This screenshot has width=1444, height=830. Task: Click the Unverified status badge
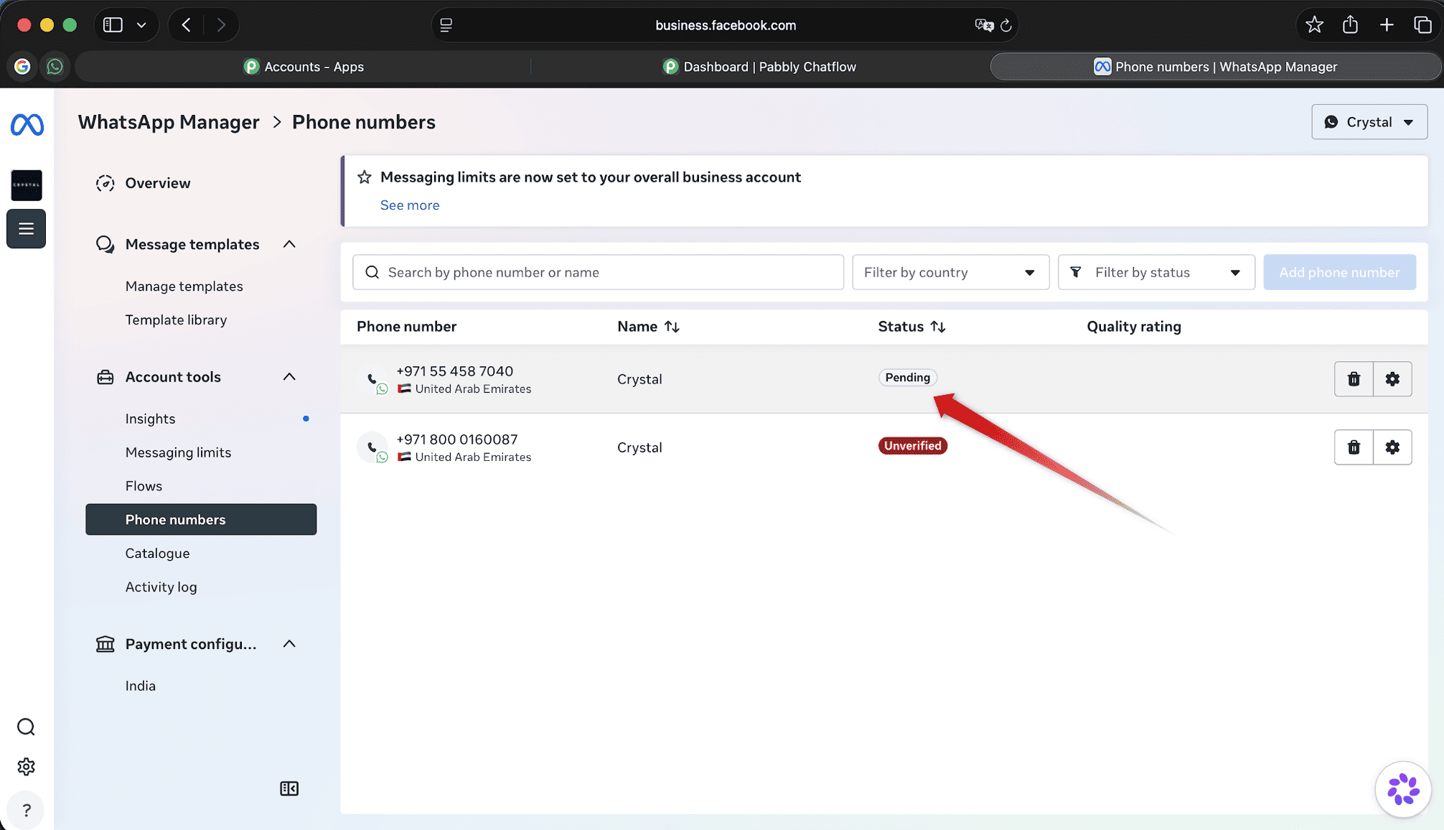pos(913,446)
